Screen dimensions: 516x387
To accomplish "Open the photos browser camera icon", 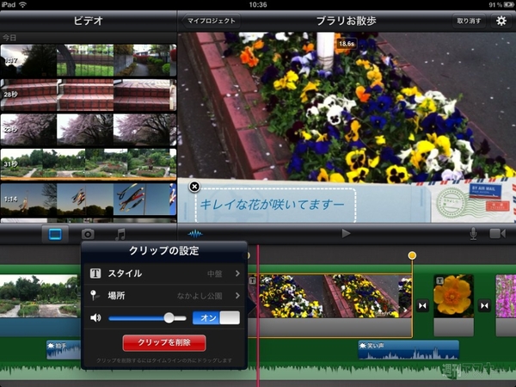I will tap(88, 234).
